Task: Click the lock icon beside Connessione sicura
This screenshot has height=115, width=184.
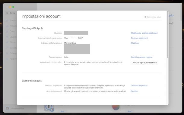Action: click(x=145, y=17)
